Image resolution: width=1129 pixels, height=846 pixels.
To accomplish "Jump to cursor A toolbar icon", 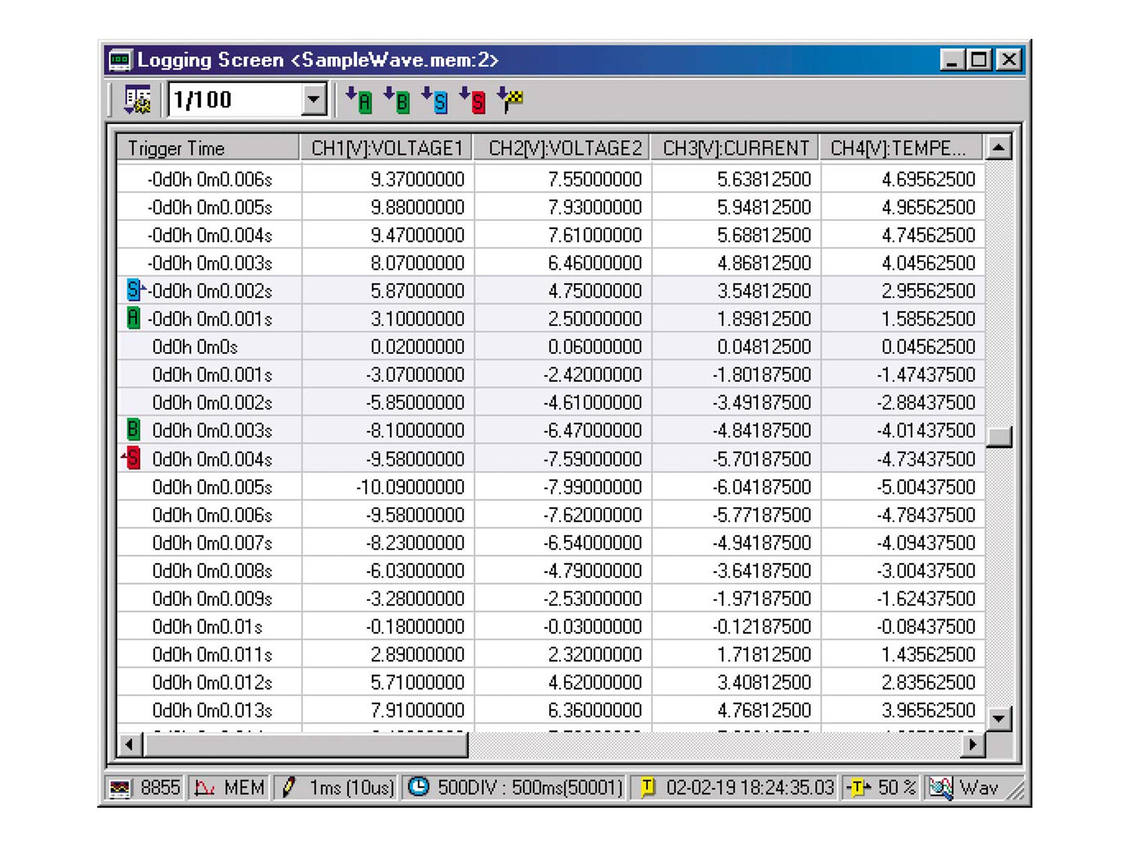I will pos(360,100).
